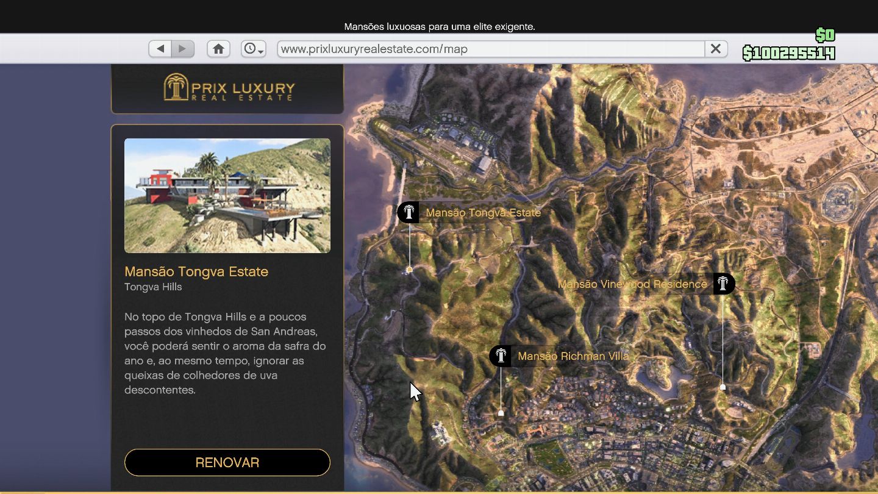Click the $0 cash amount
The width and height of the screenshot is (878, 494).
pyautogui.click(x=825, y=34)
